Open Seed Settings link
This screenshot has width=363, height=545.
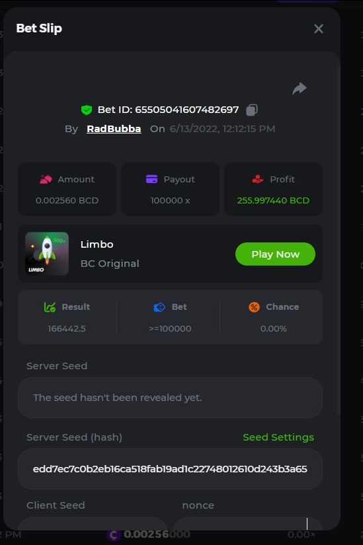[278, 437]
